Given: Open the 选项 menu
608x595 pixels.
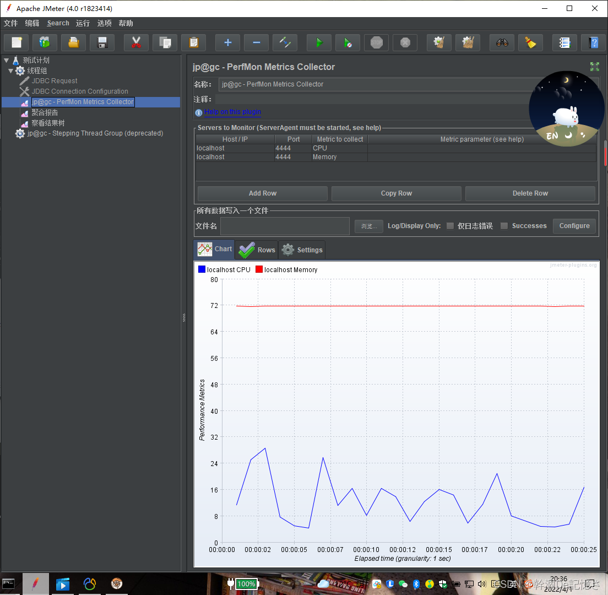Looking at the screenshot, I should pos(104,23).
